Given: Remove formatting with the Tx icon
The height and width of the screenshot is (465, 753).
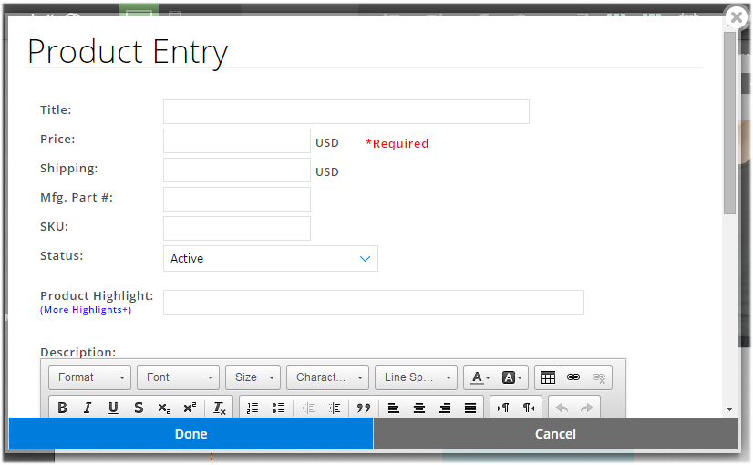Looking at the screenshot, I should point(219,408).
